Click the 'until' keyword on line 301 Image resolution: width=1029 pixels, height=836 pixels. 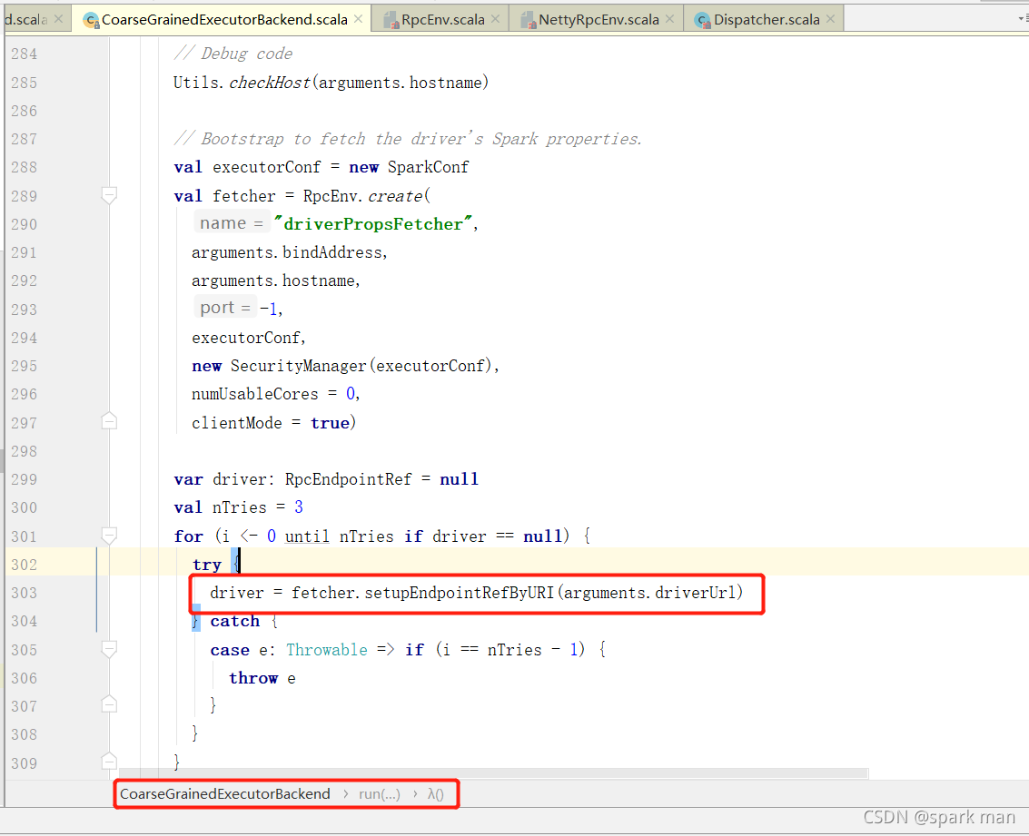point(307,536)
